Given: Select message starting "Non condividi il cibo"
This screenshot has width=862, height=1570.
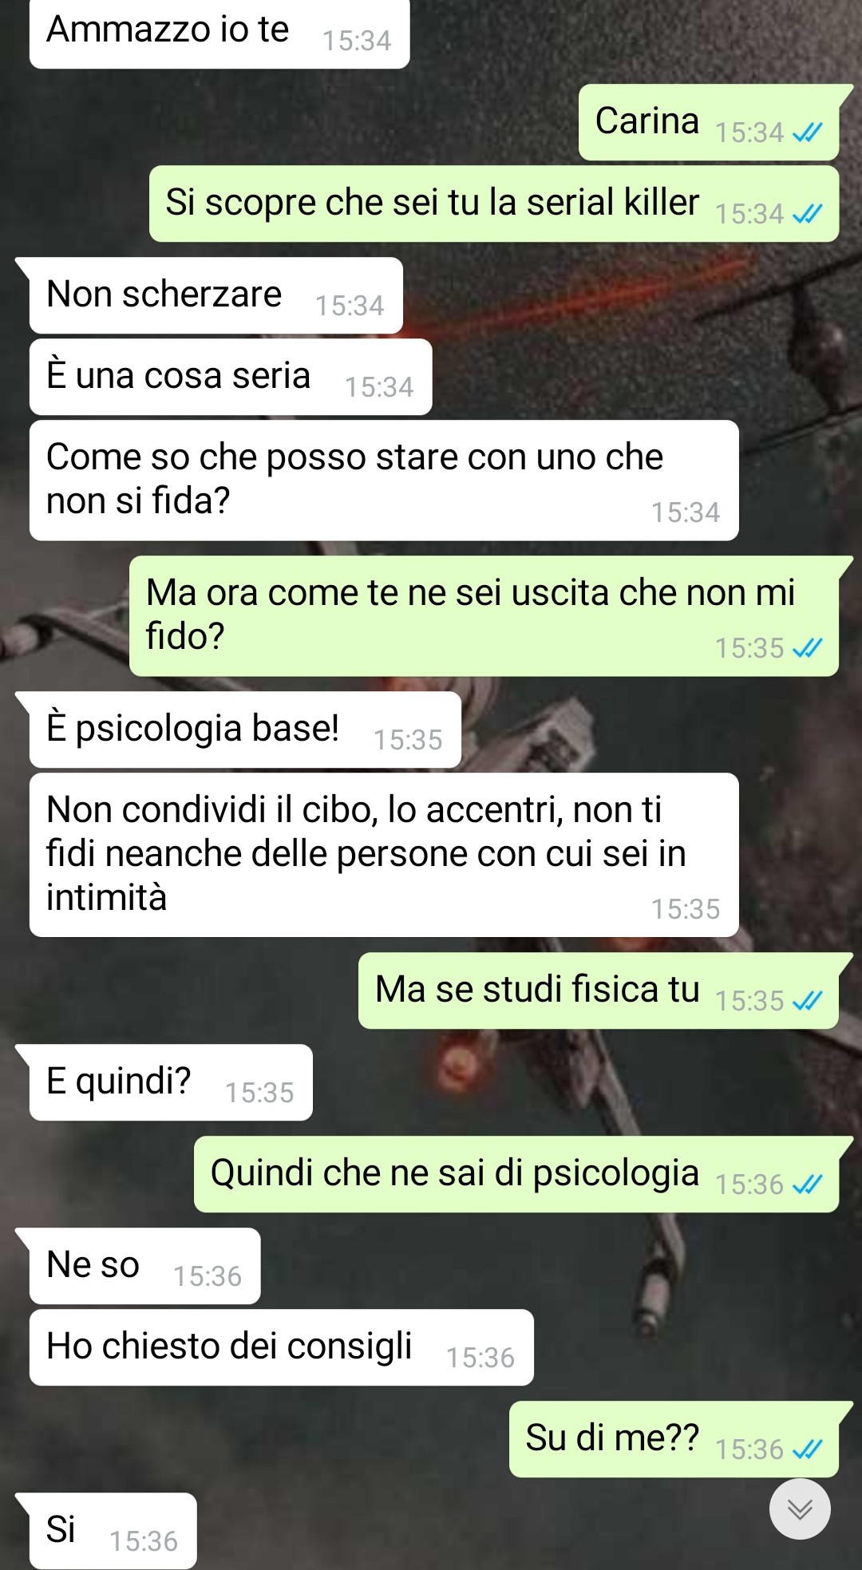Looking at the screenshot, I should coord(384,855).
